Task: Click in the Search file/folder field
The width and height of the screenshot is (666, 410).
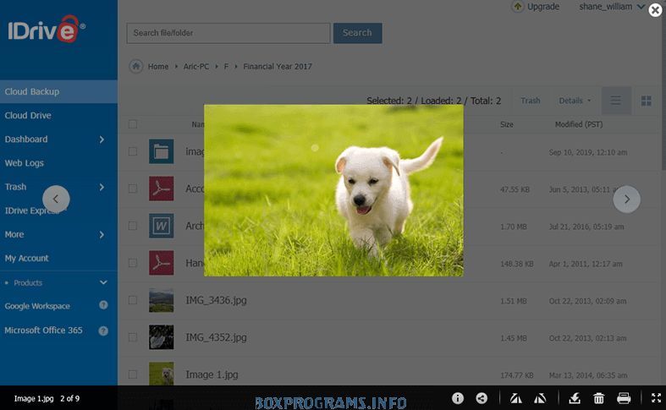Action: (x=228, y=33)
